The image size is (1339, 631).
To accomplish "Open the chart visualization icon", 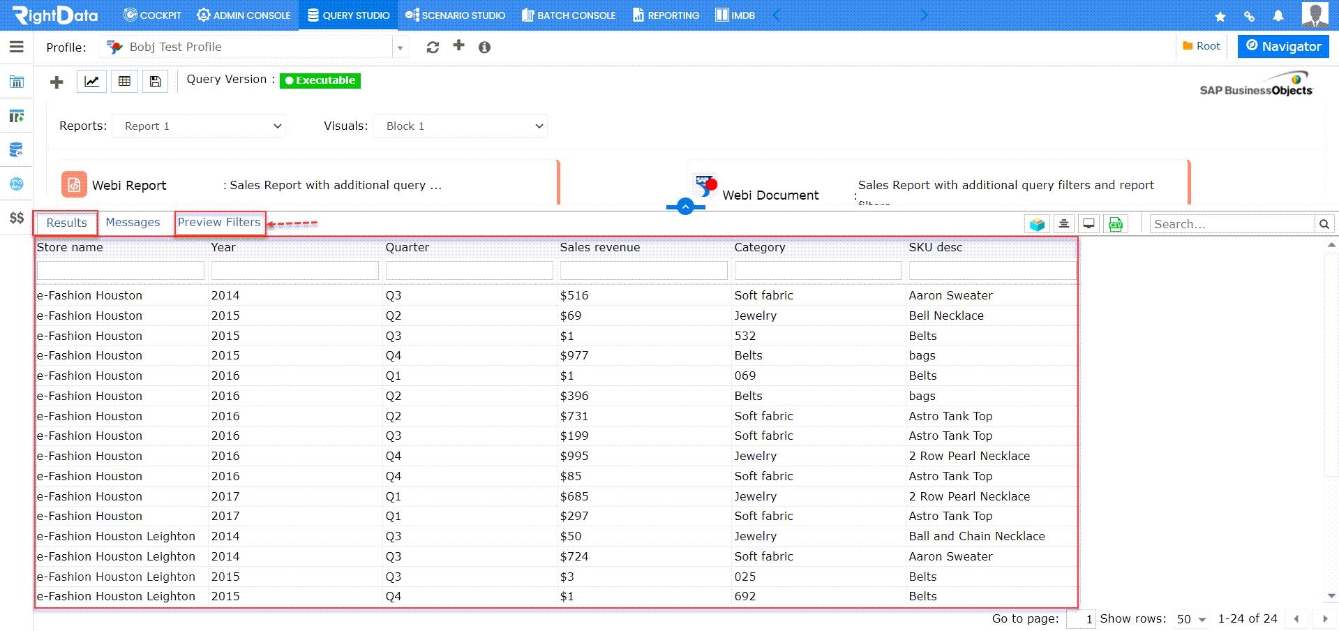I will tap(91, 81).
